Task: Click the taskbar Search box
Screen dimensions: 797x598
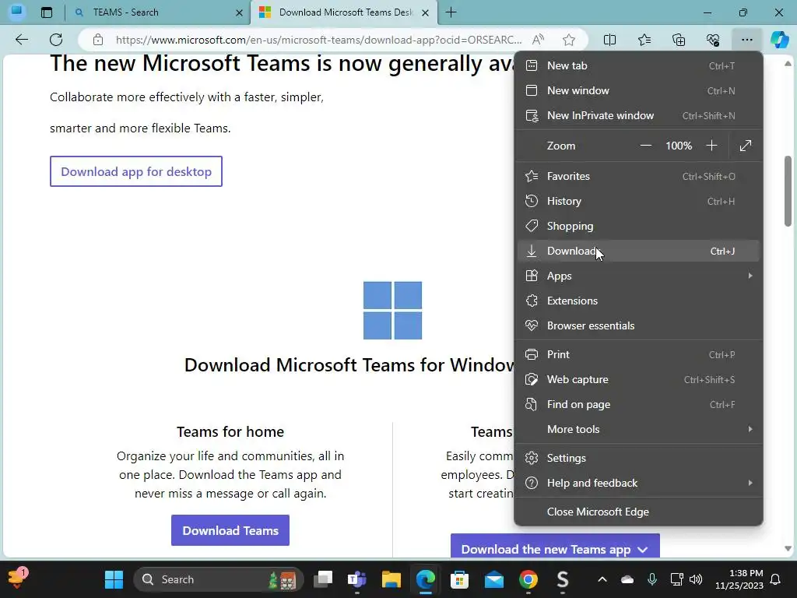Action: click(x=219, y=579)
